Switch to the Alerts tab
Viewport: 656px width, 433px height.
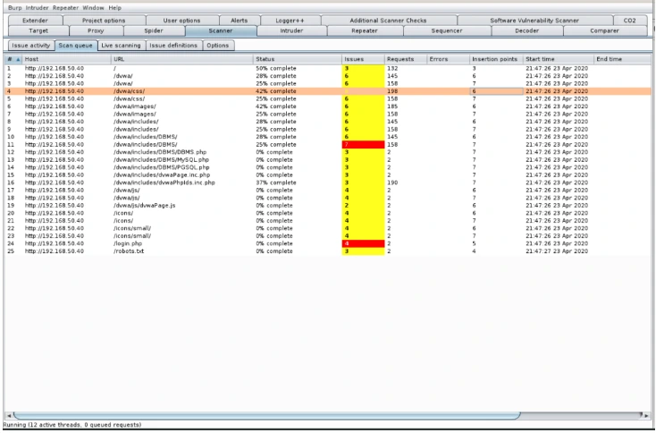240,20
